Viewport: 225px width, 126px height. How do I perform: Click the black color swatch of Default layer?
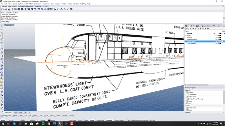[x=220, y=34]
